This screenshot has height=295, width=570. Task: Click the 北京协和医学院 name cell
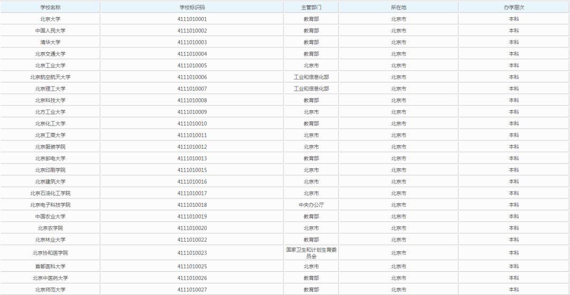point(50,253)
